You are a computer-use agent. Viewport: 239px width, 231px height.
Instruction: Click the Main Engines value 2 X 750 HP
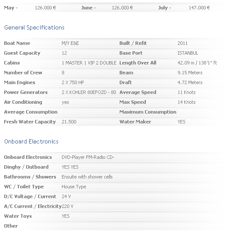coord(73,82)
